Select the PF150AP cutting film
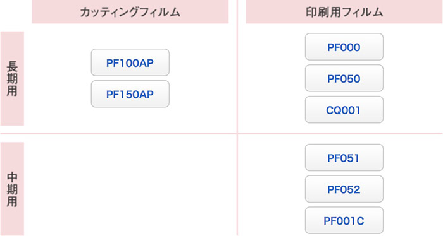 tap(130, 94)
